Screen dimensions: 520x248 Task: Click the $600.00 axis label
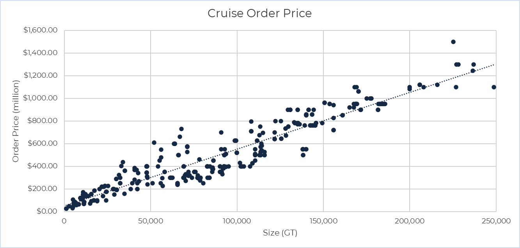(44, 144)
